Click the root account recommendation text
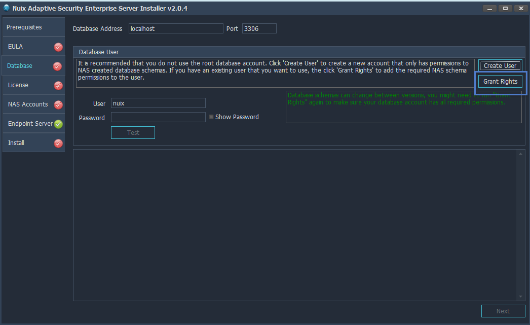This screenshot has width=530, height=325. click(274, 70)
